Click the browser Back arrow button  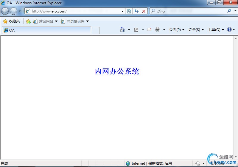pyautogui.click(x=5, y=11)
